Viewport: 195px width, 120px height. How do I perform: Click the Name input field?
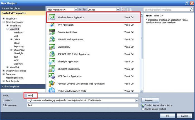pos(83,95)
